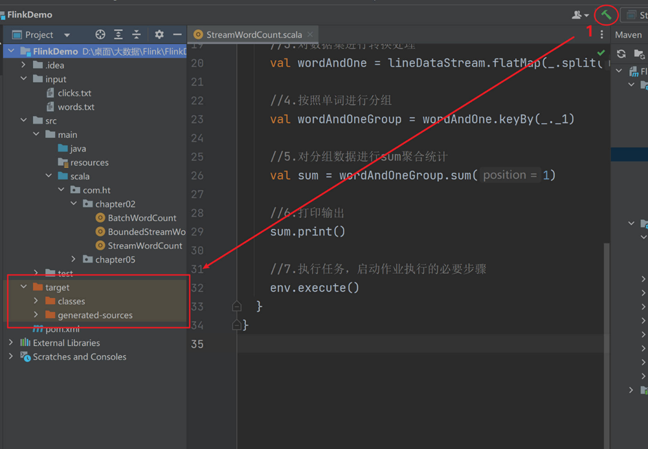Collapse all nodes icon in Project panel

pos(137,34)
